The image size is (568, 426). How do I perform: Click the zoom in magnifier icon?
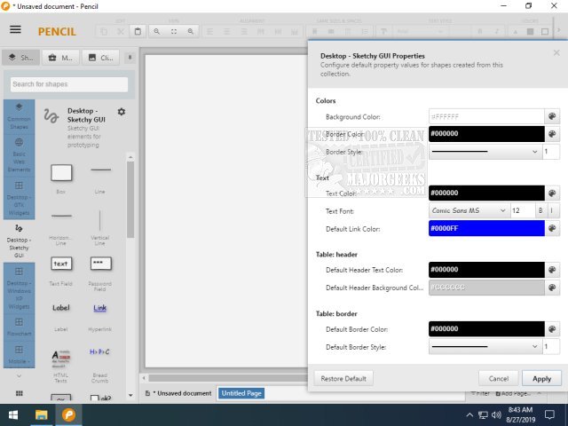[191, 32]
